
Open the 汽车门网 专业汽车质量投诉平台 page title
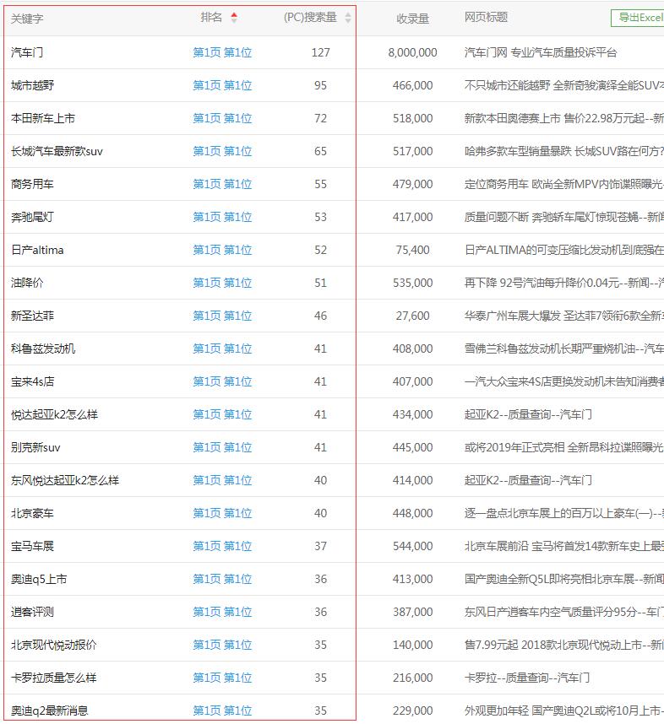pos(541,52)
